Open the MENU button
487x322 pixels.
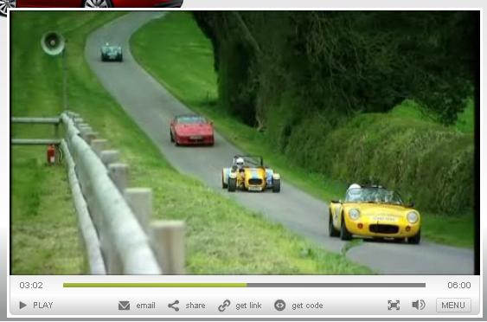[453, 305]
